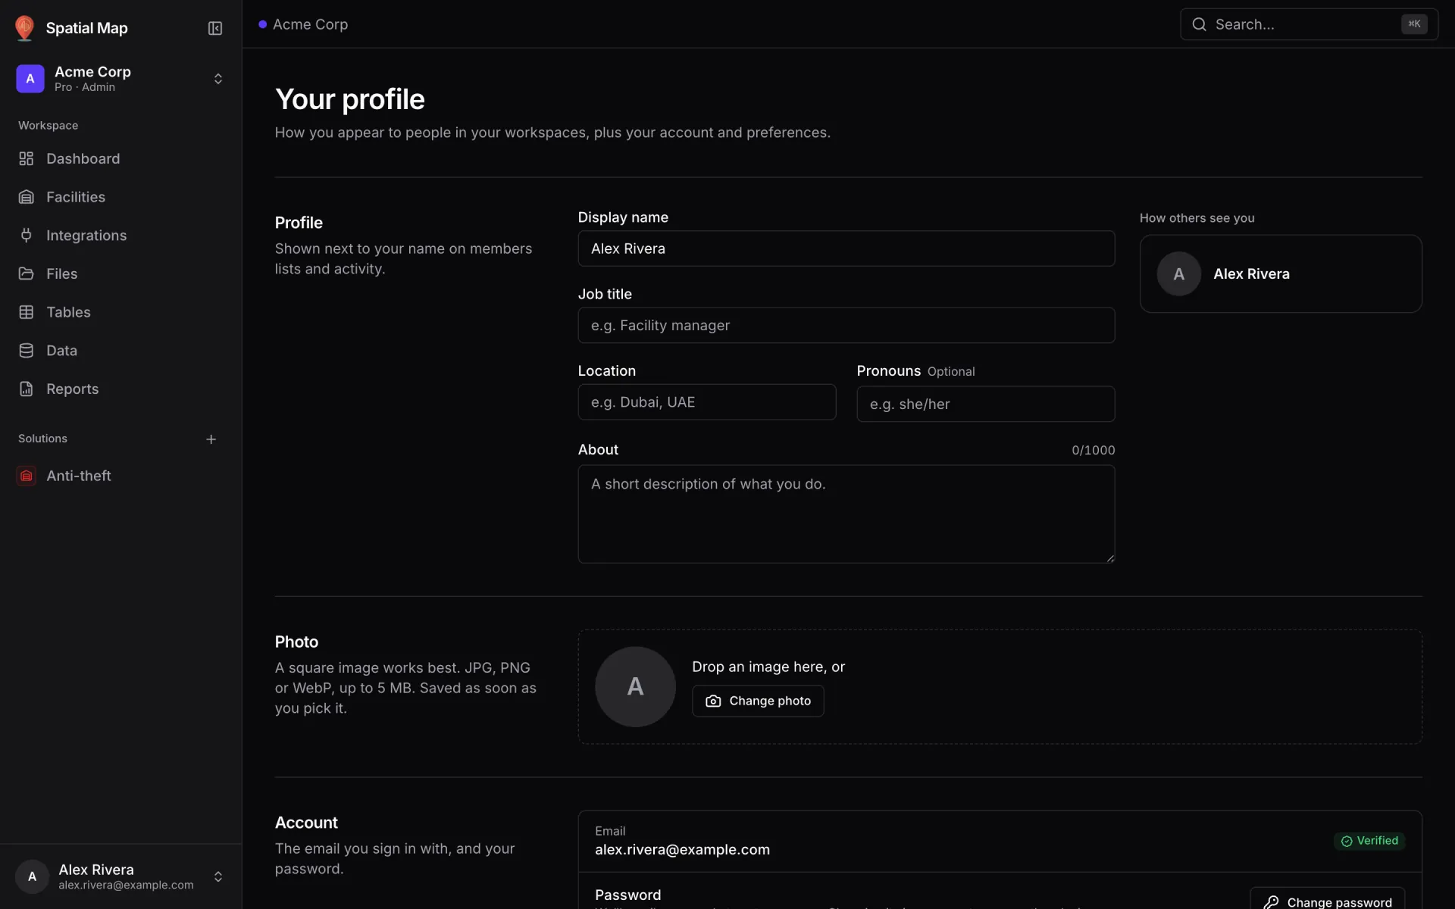This screenshot has height=909, width=1455.
Task: Click the camera icon in Change photo
Action: 713,701
